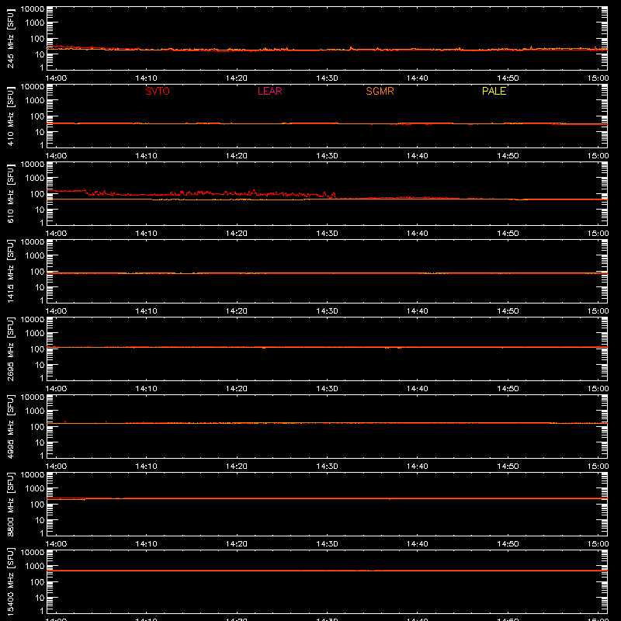Click the 15:00 label under the 245 MHz panel
The image size is (621, 621).
tap(598, 78)
